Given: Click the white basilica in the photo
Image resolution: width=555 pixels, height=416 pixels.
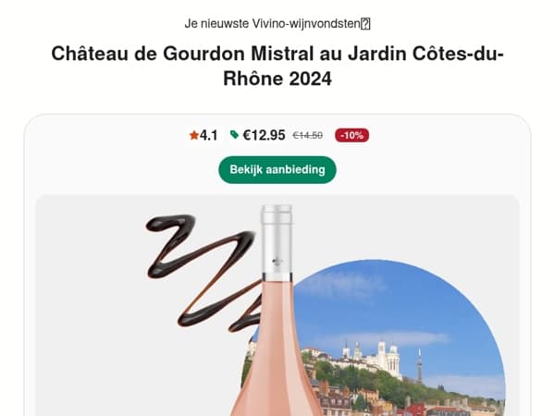Looking at the screenshot, I should [384, 358].
